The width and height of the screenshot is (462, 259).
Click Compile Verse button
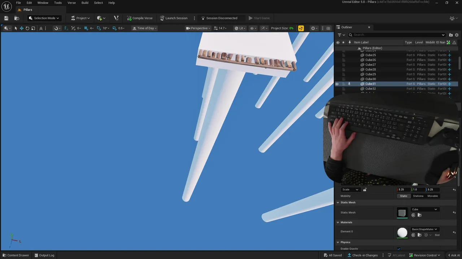(x=140, y=18)
